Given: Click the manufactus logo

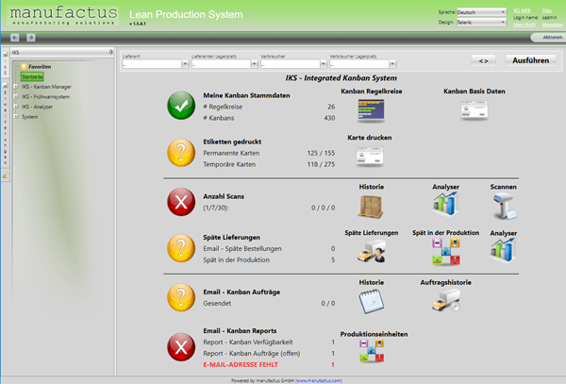Looking at the screenshot, I should [x=63, y=15].
